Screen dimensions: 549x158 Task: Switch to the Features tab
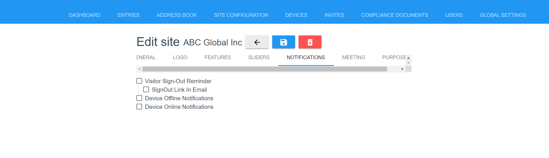coord(217,57)
